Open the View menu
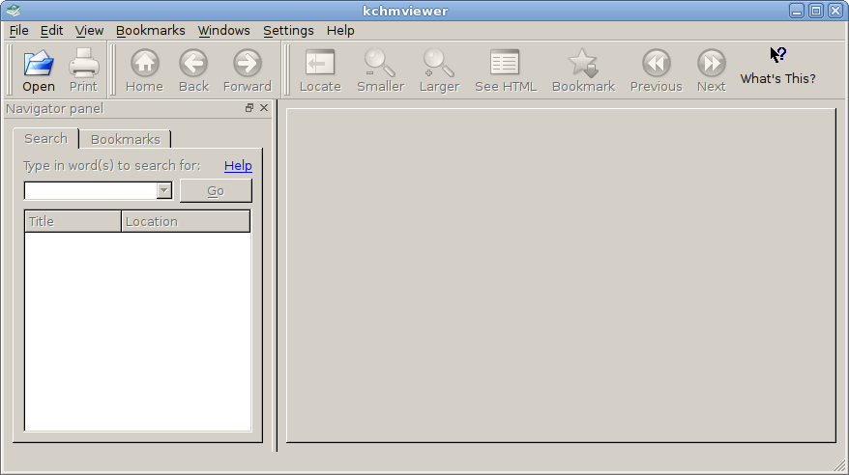Viewport: 849px width, 475px height. click(89, 31)
